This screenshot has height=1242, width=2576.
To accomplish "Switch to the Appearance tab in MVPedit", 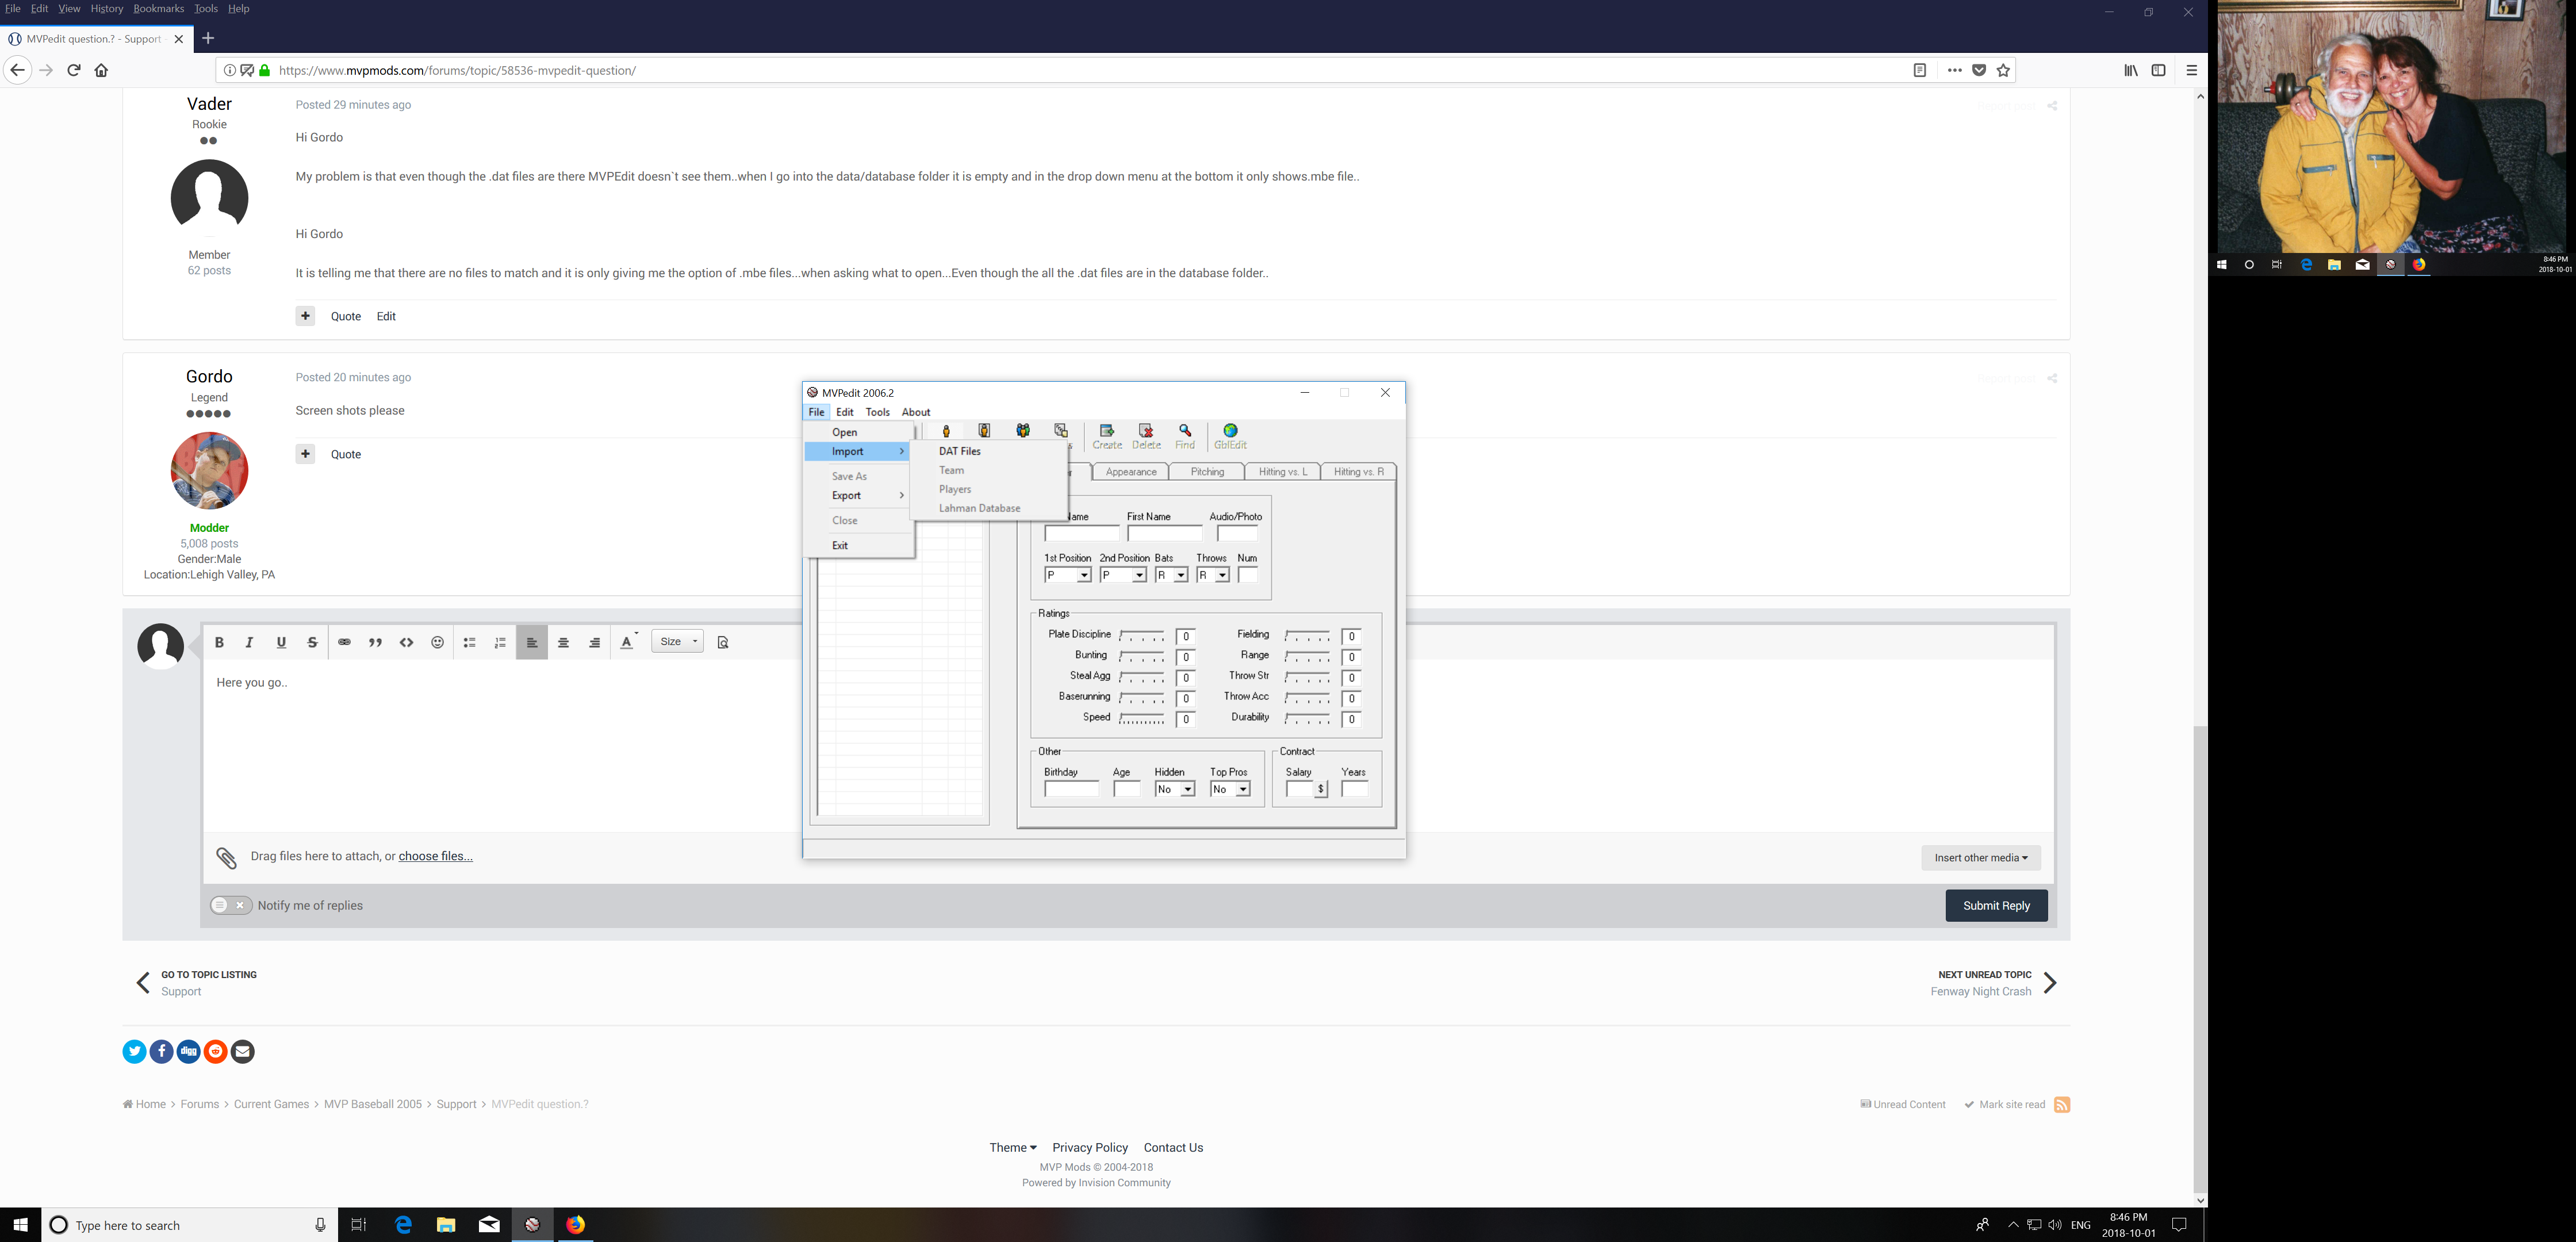I will pyautogui.click(x=1131, y=472).
